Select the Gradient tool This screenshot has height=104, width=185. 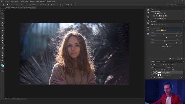[2, 38]
